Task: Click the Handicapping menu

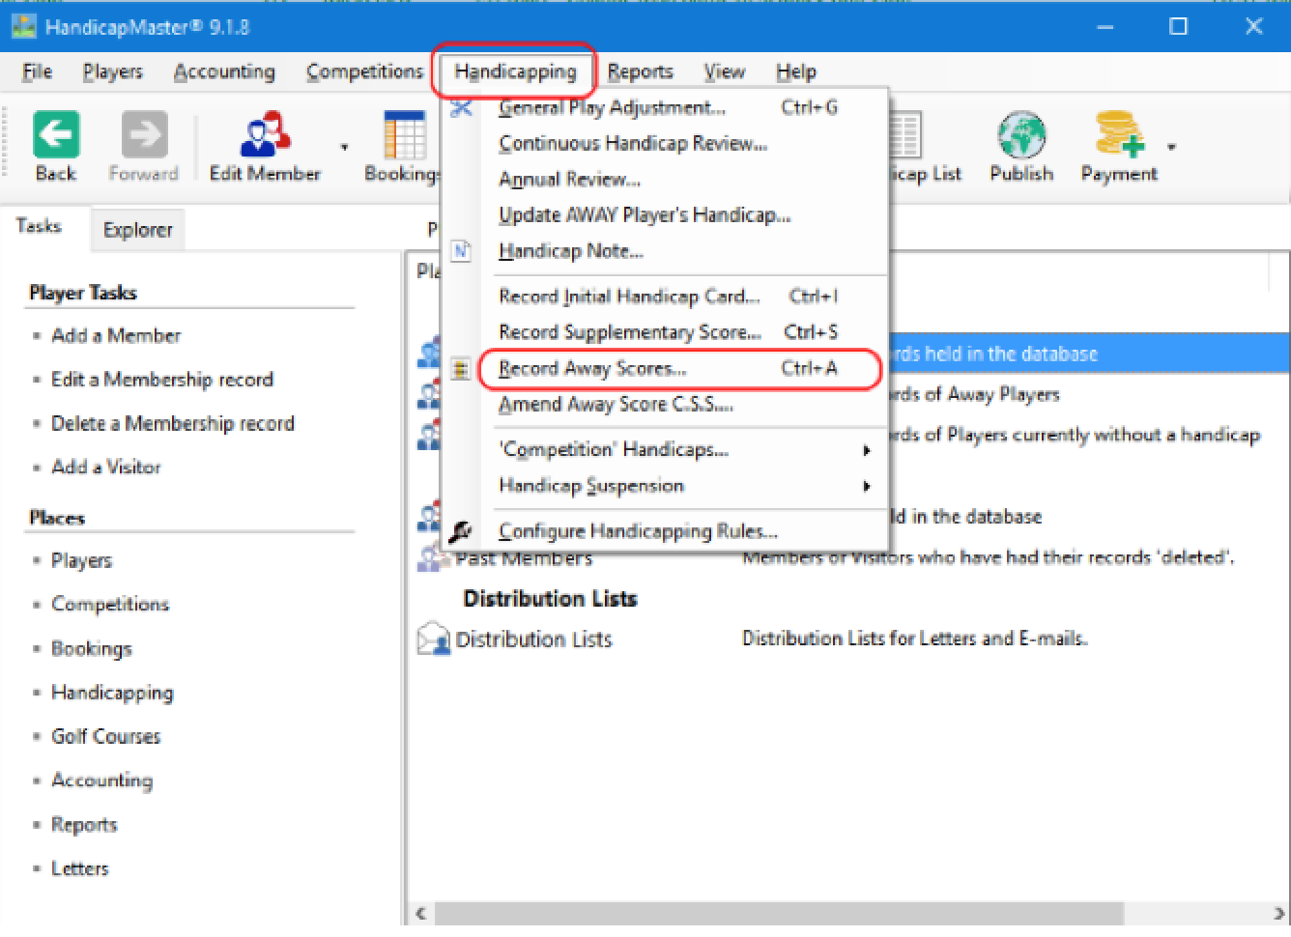Action: coord(515,71)
